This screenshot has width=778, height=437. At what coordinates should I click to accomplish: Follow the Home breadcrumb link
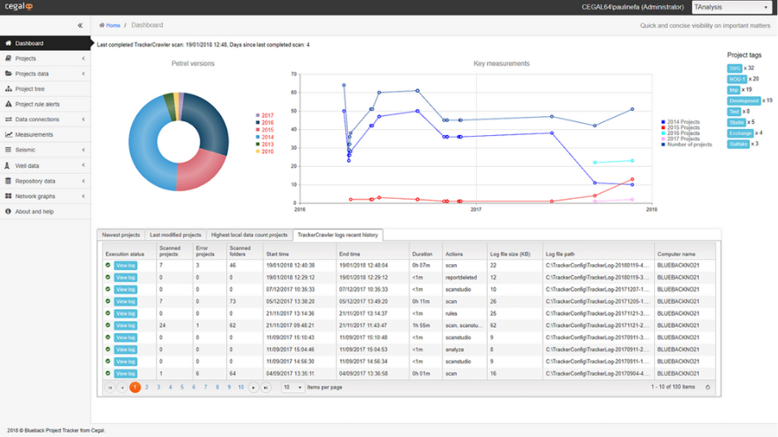[x=113, y=25]
